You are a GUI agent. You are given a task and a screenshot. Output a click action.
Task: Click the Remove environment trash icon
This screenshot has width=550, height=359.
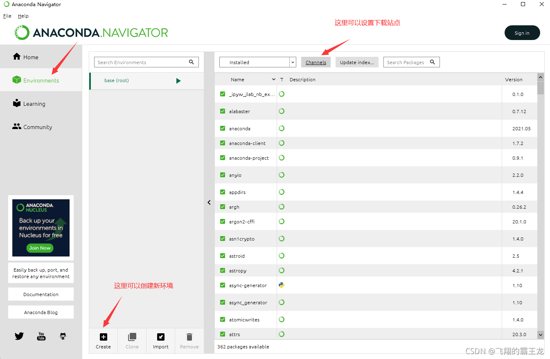click(189, 337)
